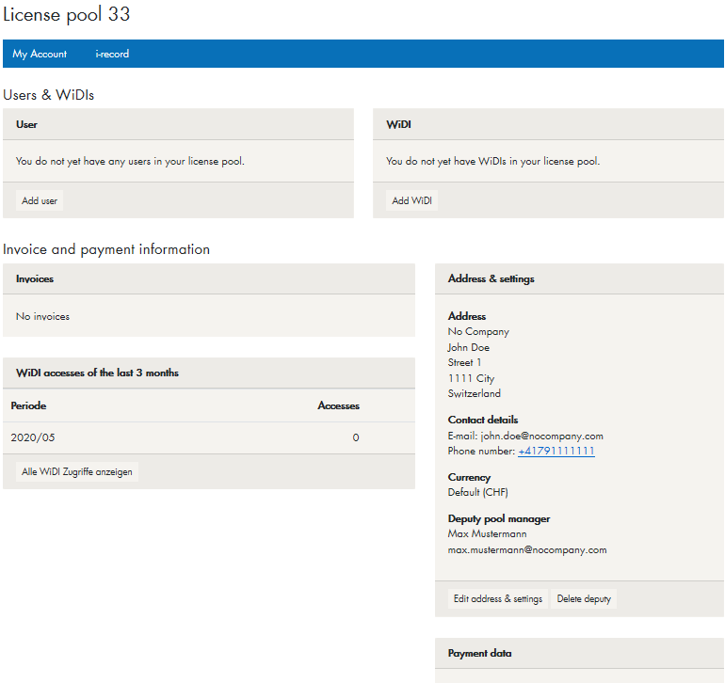
Task: Click the No invoices message
Action: (42, 317)
